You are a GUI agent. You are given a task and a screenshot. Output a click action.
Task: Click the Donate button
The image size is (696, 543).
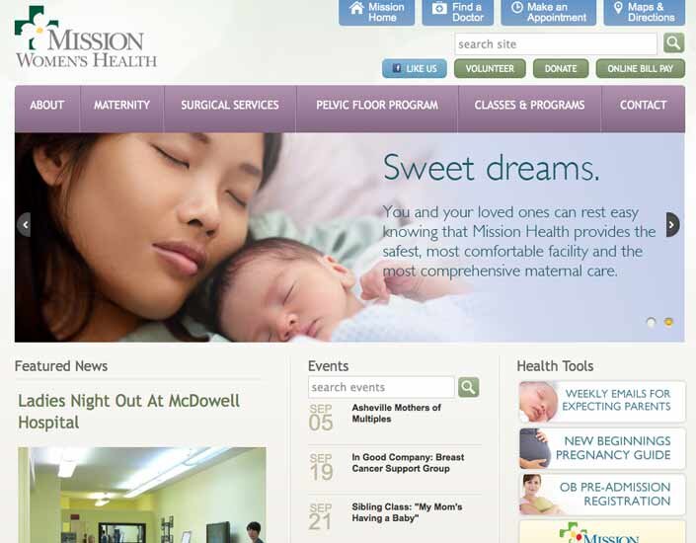[561, 69]
